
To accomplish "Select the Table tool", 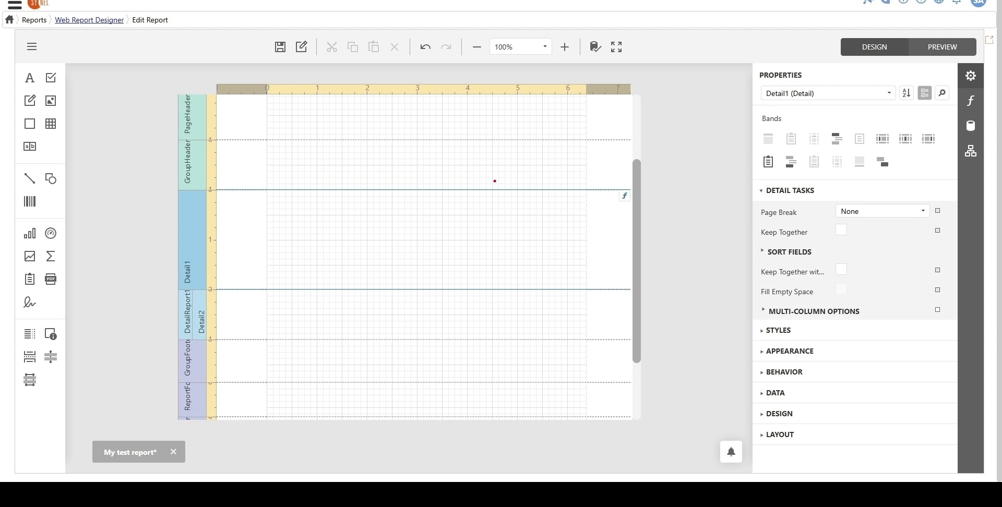I will click(51, 124).
